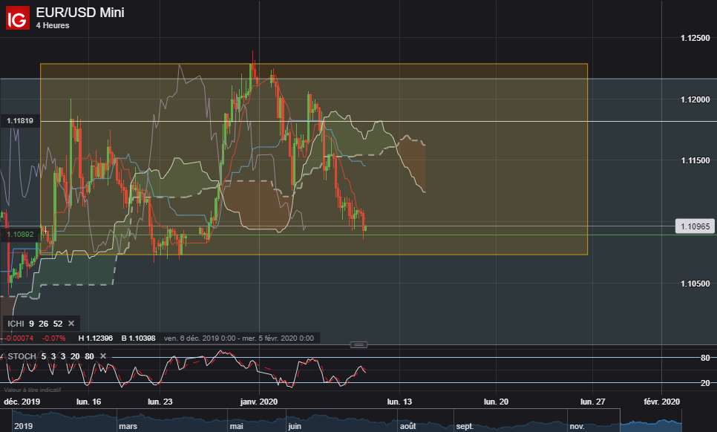Jump to mai in the navigator
Viewport: 717px width, 432px height.
click(237, 426)
